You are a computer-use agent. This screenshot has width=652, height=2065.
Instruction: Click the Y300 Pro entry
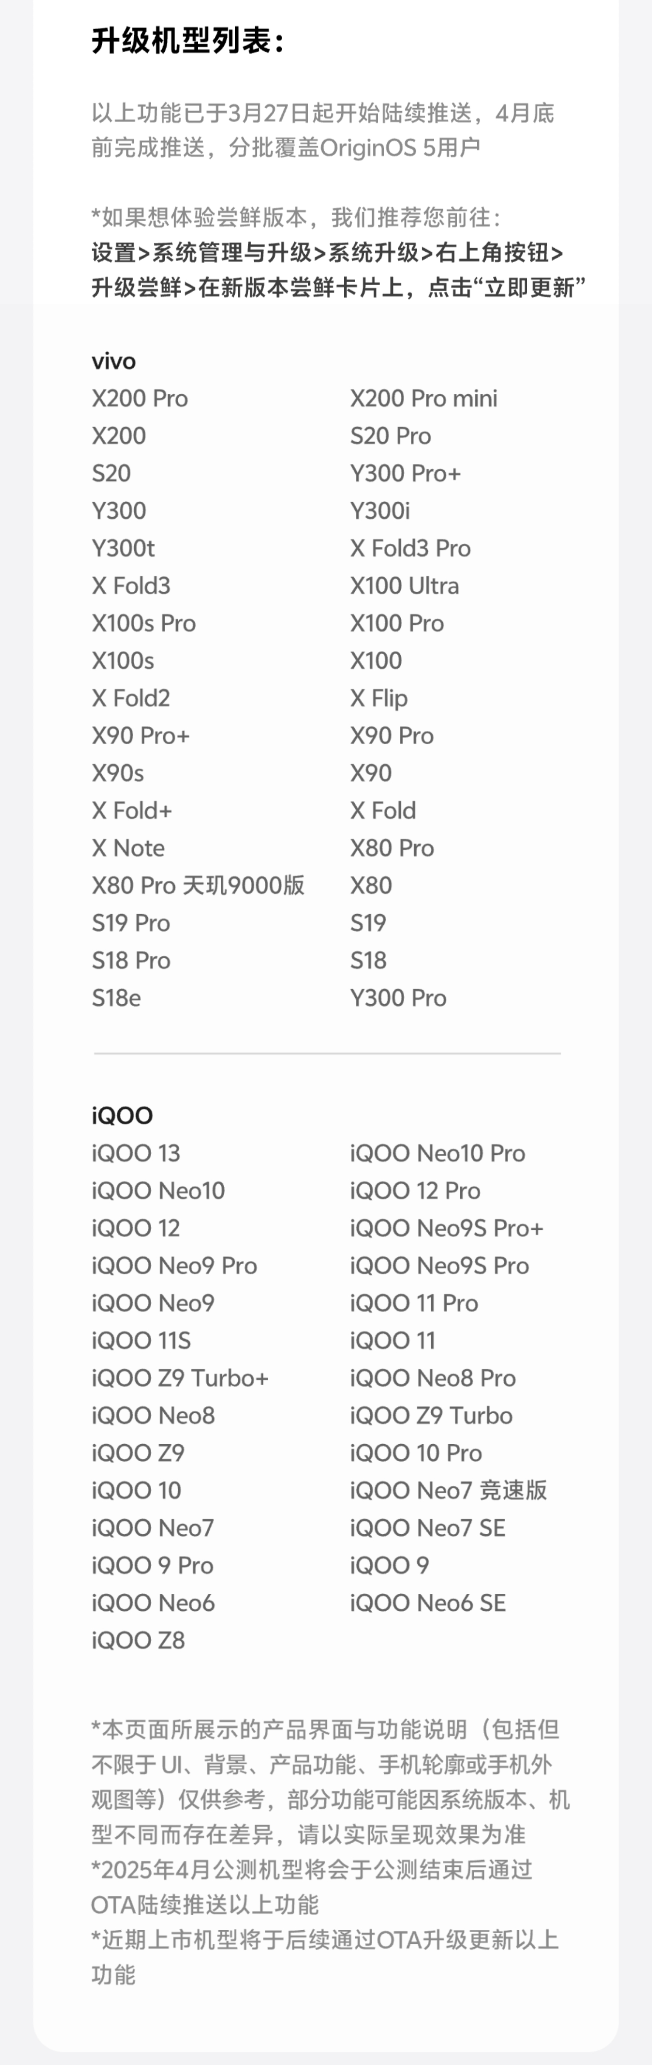pyautogui.click(x=398, y=998)
